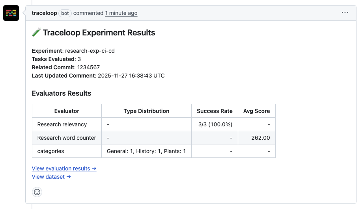Click the traceloop bot avatar
This screenshot has height=209, width=362.
11,13
